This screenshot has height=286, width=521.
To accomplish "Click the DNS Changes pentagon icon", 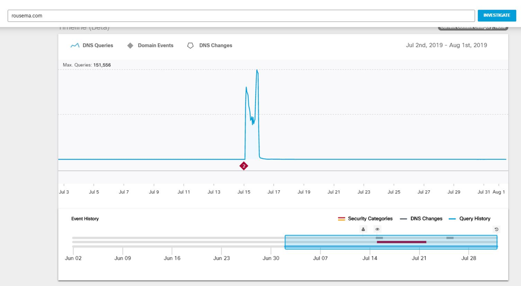I will pyautogui.click(x=190, y=46).
